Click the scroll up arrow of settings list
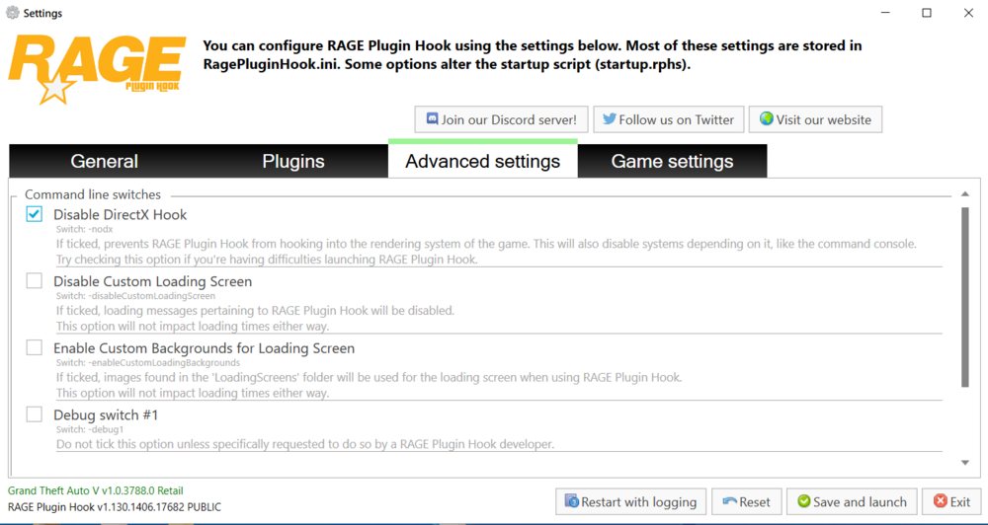This screenshot has width=988, height=525. coord(964,194)
